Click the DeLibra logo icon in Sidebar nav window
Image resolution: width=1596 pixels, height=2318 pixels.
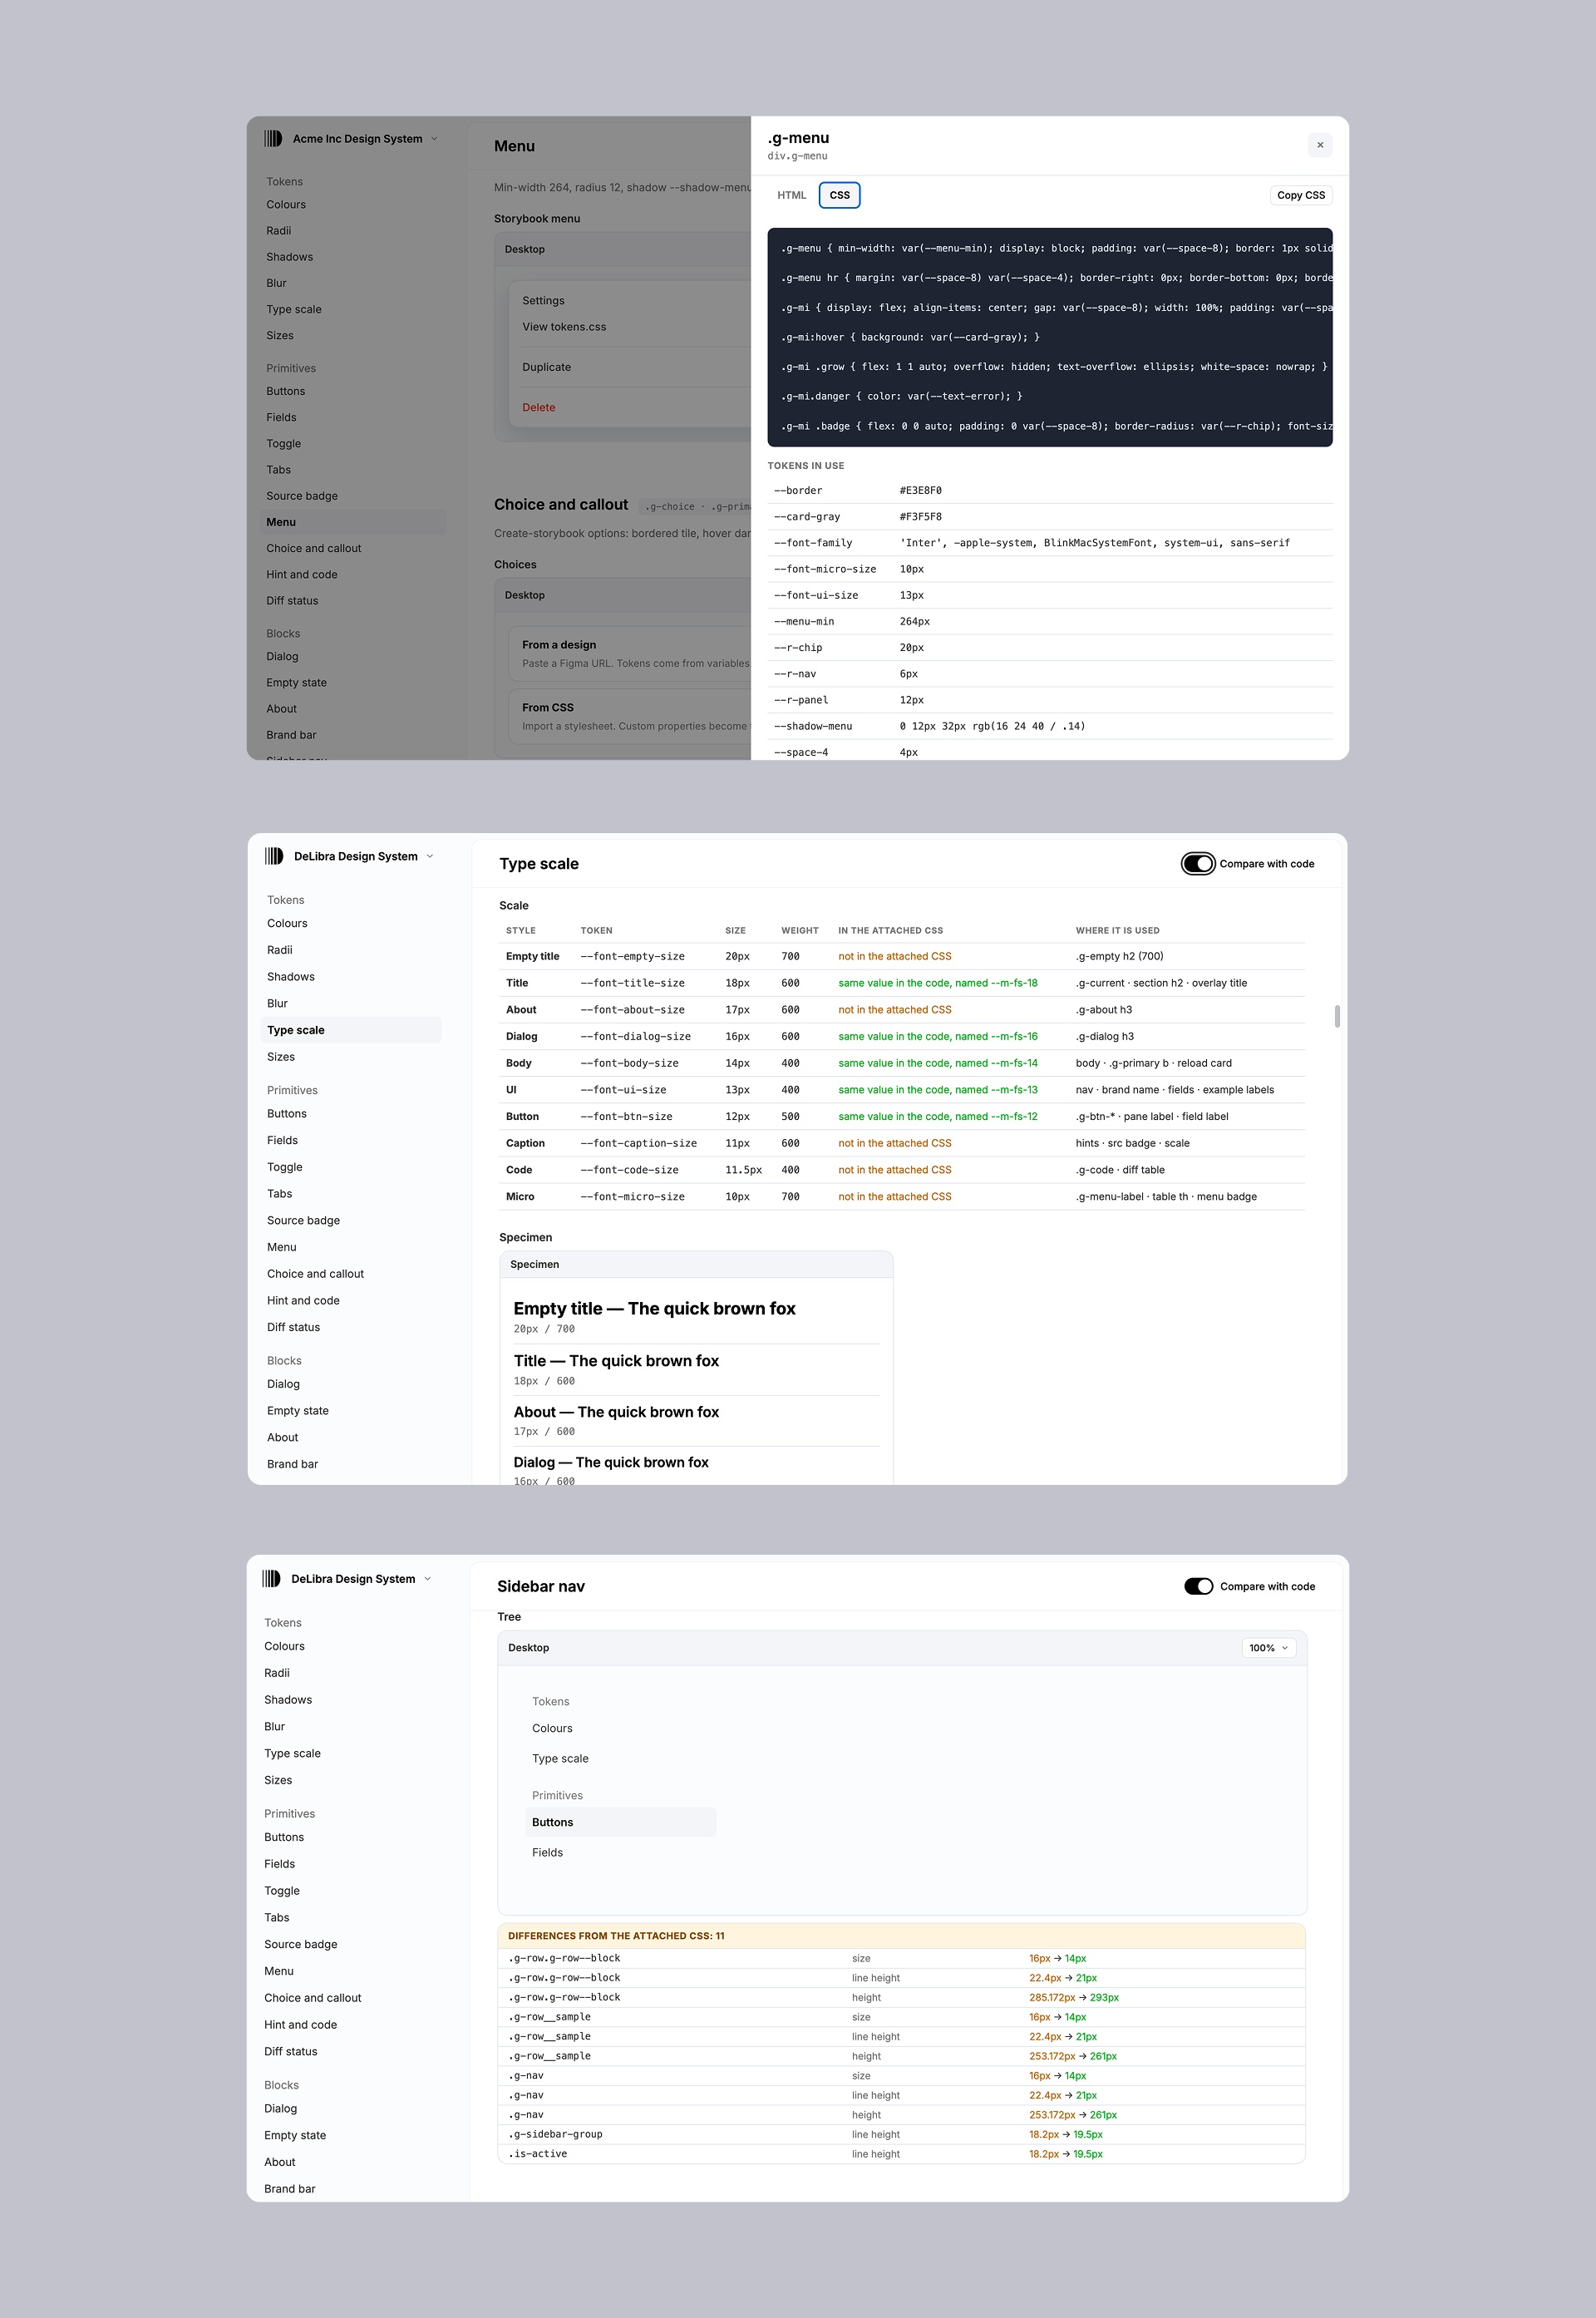271,1578
